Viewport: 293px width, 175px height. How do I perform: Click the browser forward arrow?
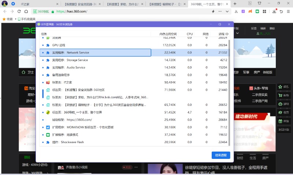click(x=12, y=11)
